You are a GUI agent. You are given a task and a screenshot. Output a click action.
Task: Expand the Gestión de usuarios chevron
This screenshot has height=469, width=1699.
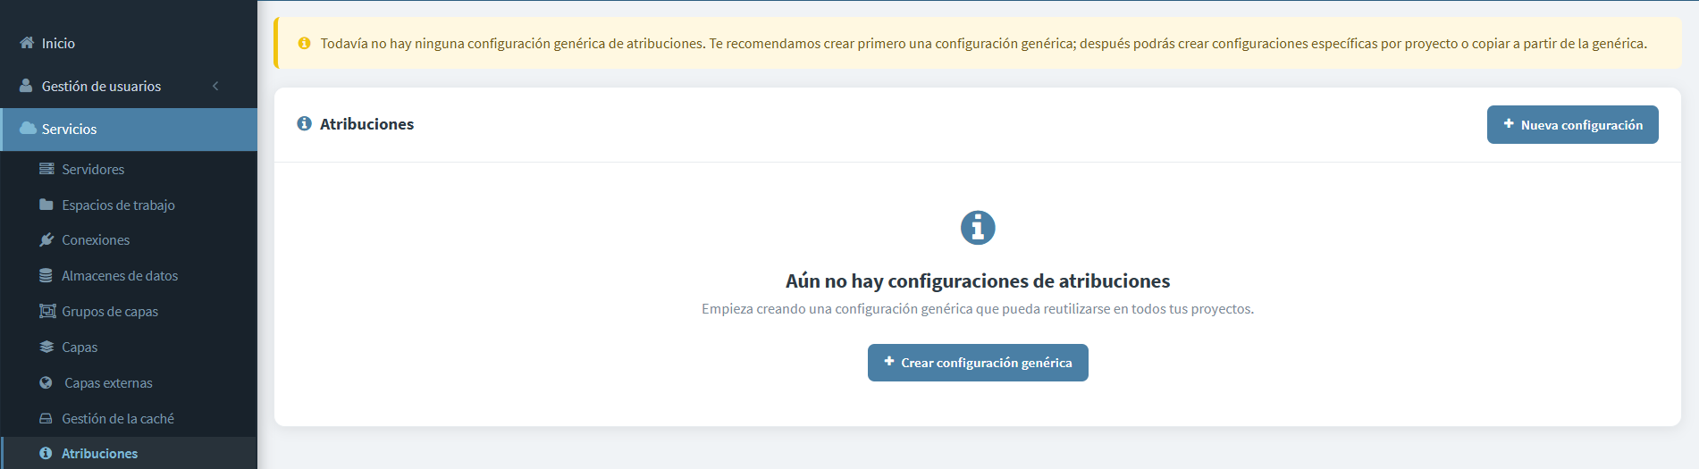215,86
